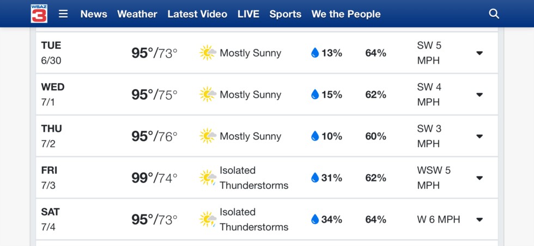
Task: Expand the TUE 6/30 forecast details
Action: pyautogui.click(x=480, y=53)
